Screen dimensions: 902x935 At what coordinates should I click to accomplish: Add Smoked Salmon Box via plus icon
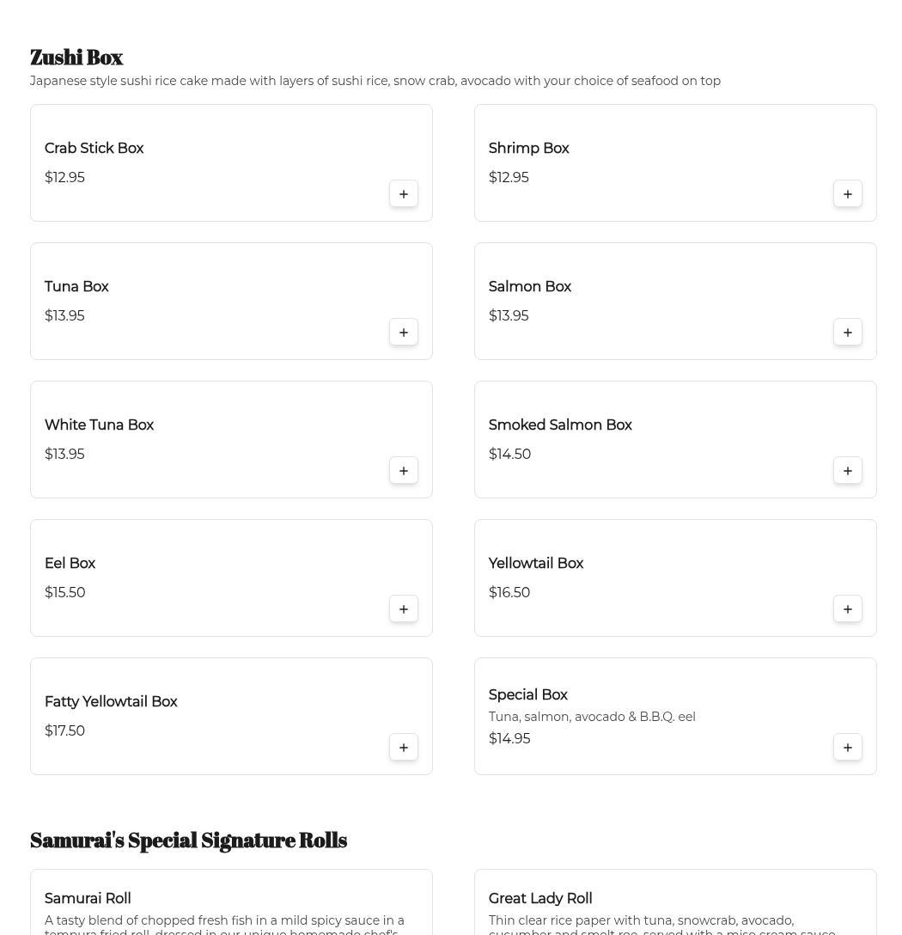coord(847,471)
